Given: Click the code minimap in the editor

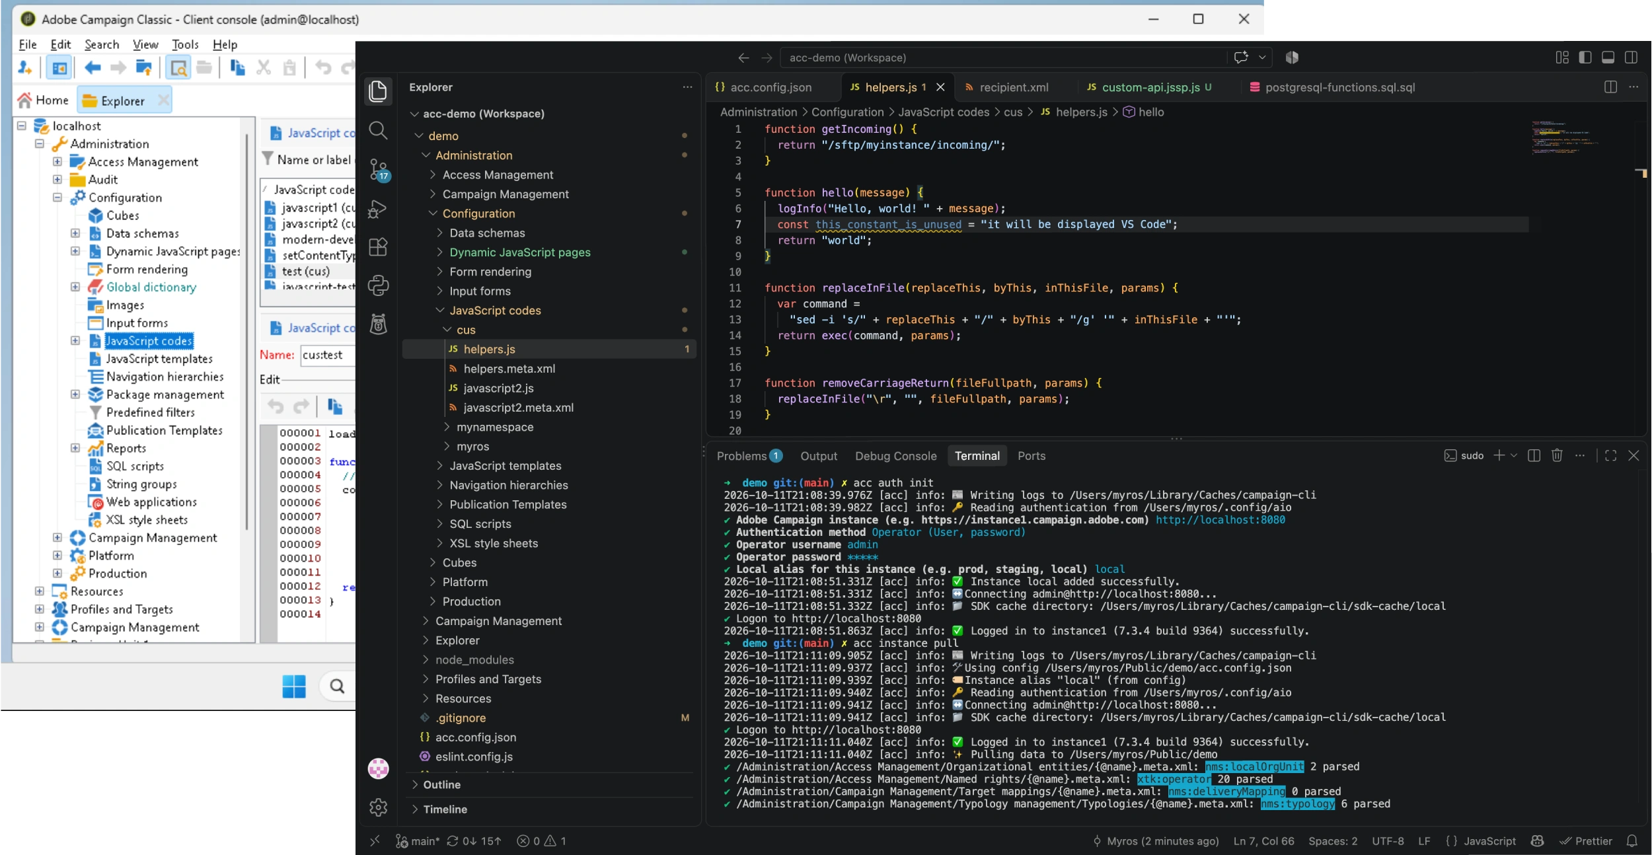Looking at the screenshot, I should [x=1565, y=137].
